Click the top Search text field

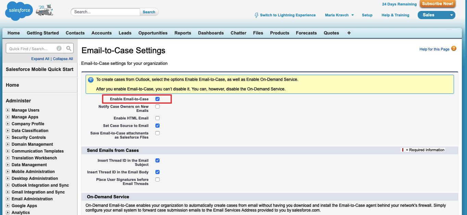(x=105, y=12)
